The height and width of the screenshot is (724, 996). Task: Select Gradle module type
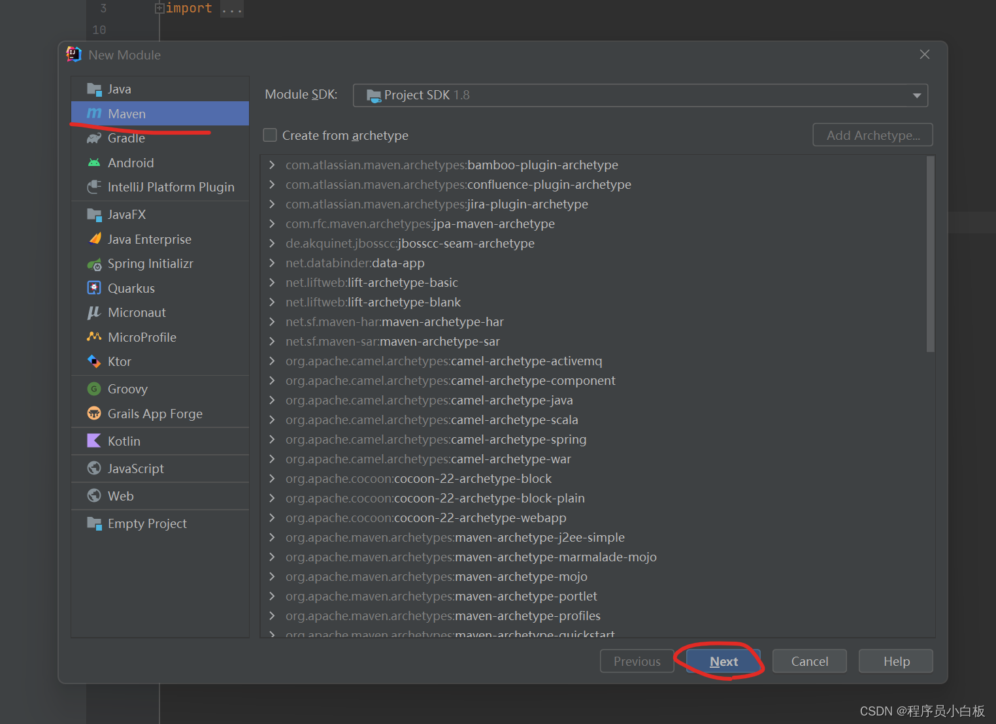tap(160, 138)
